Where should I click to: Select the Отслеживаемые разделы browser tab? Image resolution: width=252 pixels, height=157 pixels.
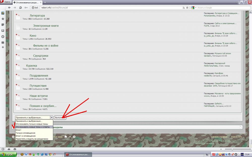[27, 3]
